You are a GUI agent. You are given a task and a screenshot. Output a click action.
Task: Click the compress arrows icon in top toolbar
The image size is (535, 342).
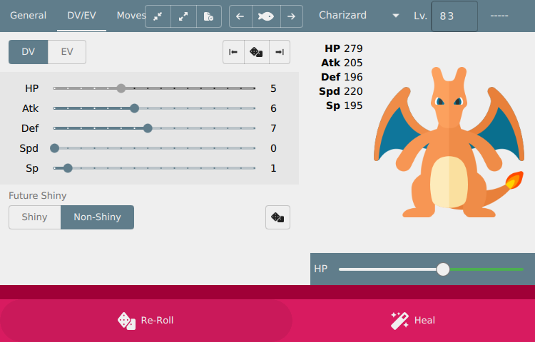158,16
